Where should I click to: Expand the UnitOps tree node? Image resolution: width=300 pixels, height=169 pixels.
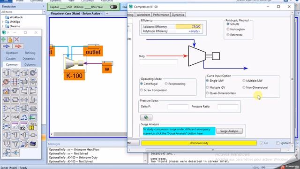click(3, 22)
